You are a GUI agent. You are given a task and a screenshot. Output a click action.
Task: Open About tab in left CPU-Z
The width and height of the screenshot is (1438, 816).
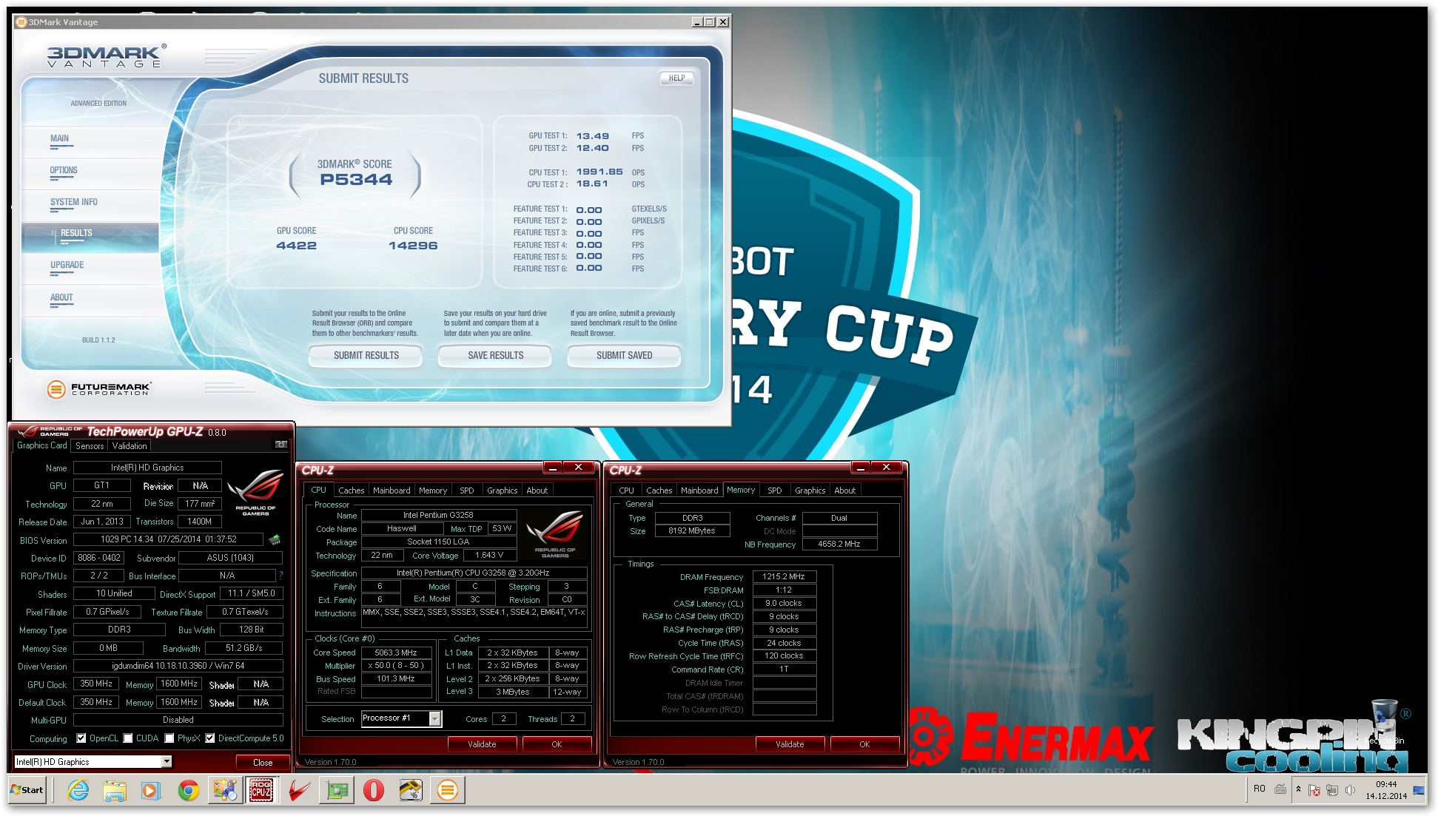[x=537, y=490]
